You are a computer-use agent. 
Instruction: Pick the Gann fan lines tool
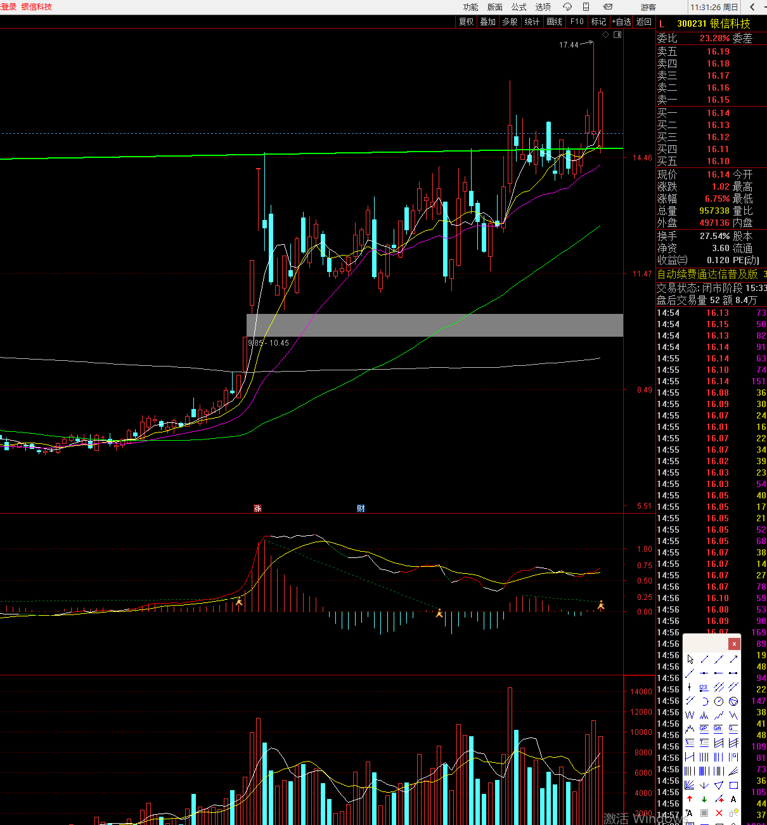click(x=690, y=785)
